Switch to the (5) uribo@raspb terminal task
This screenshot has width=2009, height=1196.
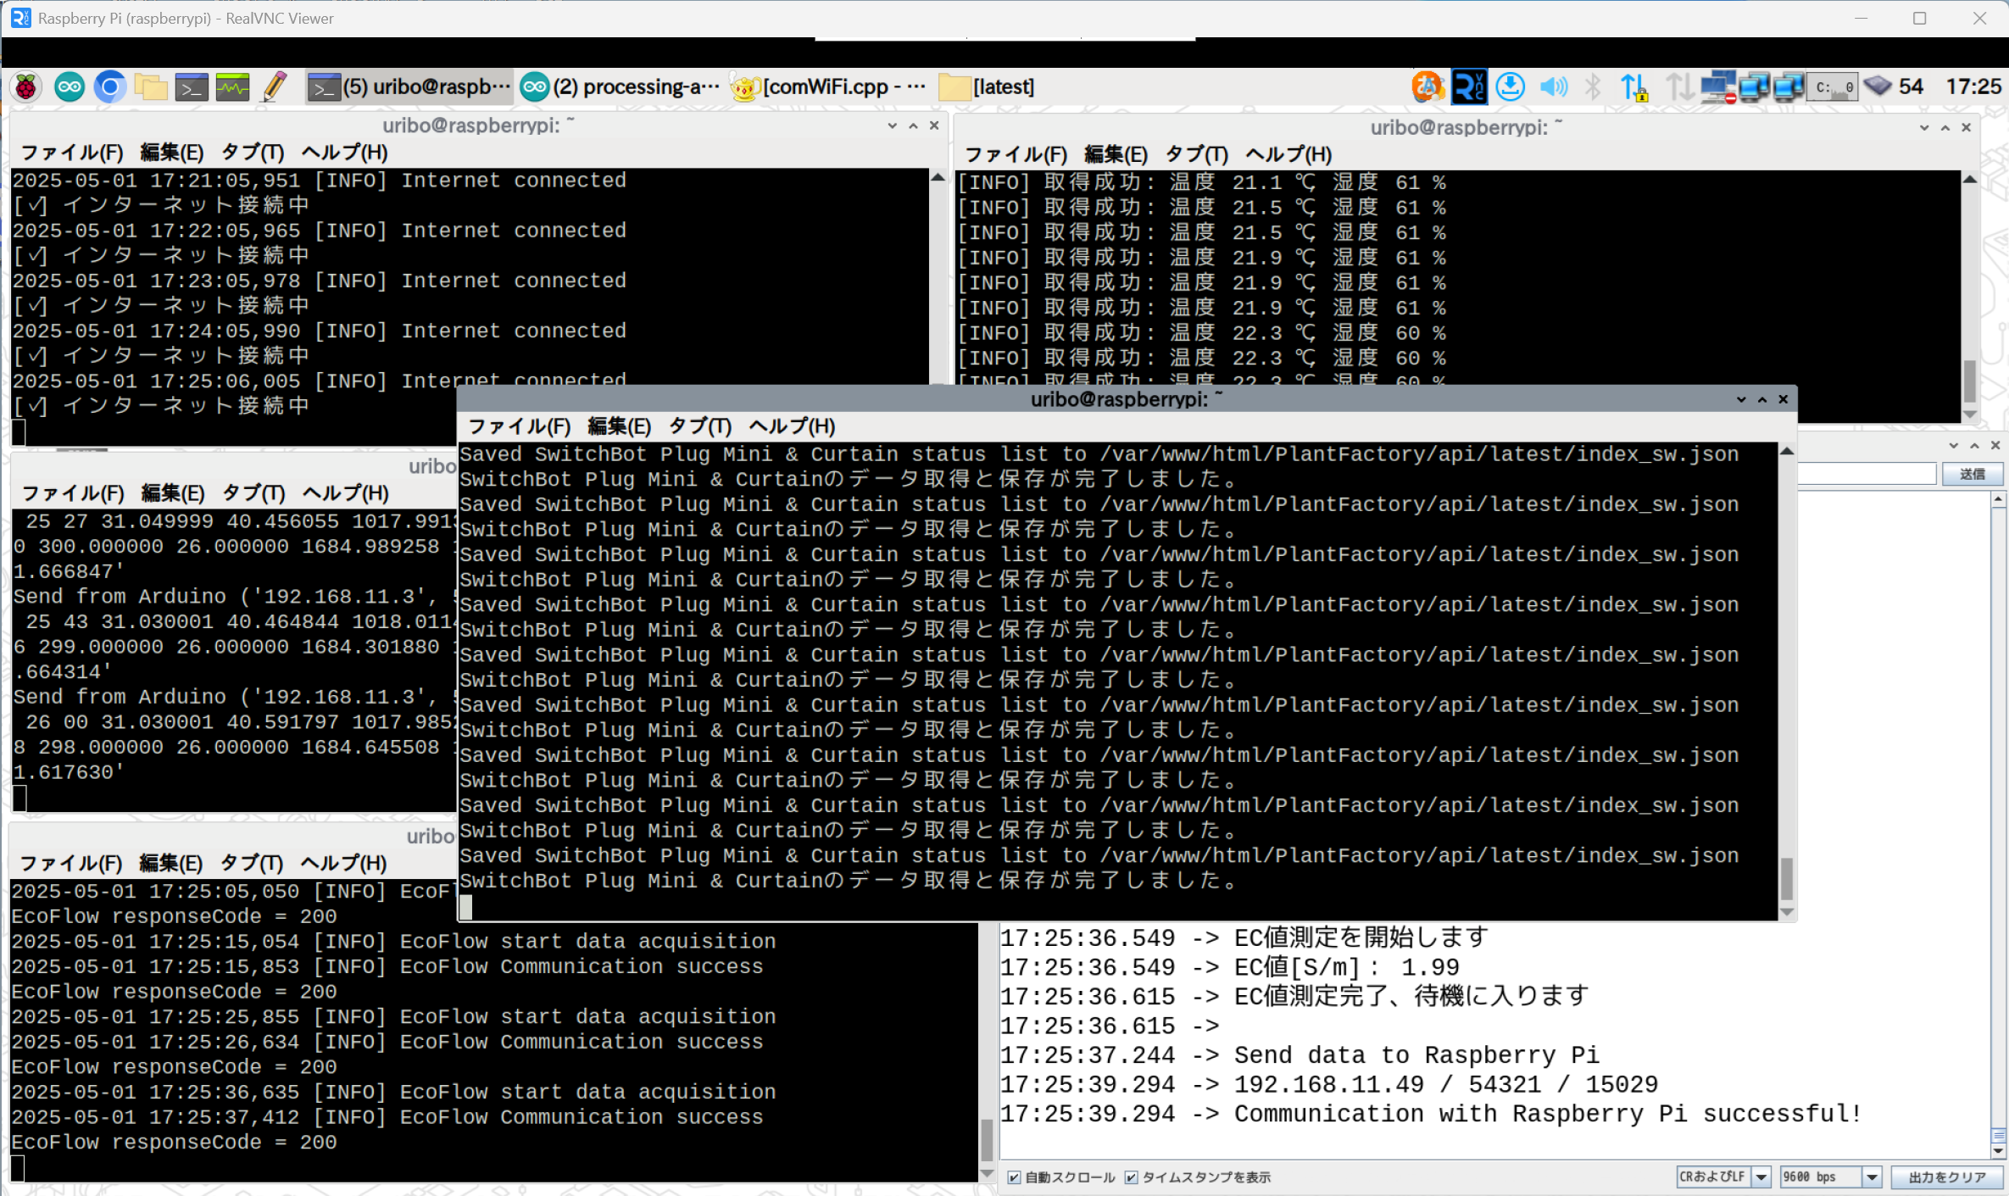pos(409,86)
